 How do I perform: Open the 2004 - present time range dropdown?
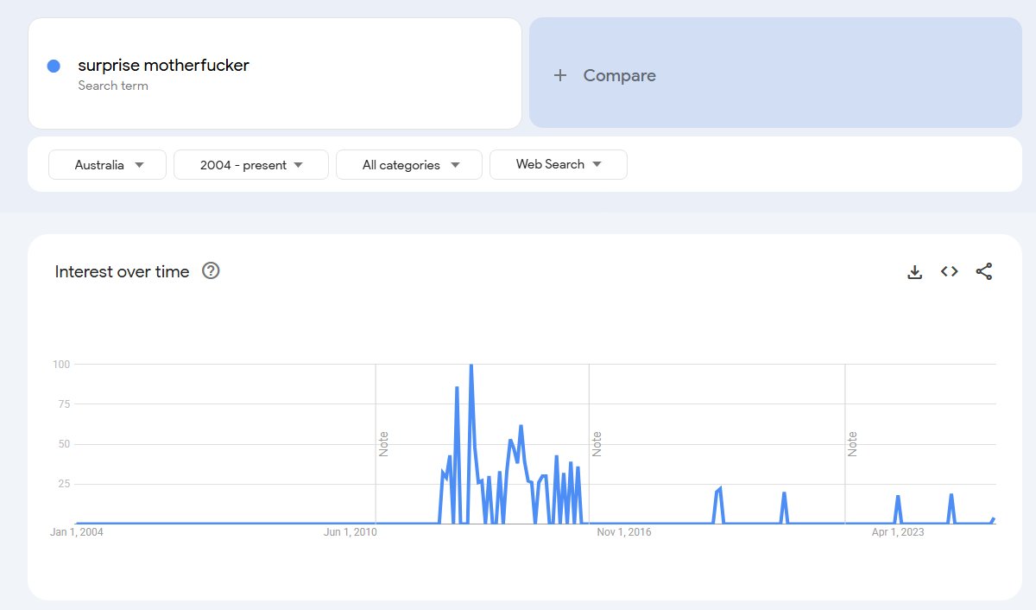pos(251,164)
